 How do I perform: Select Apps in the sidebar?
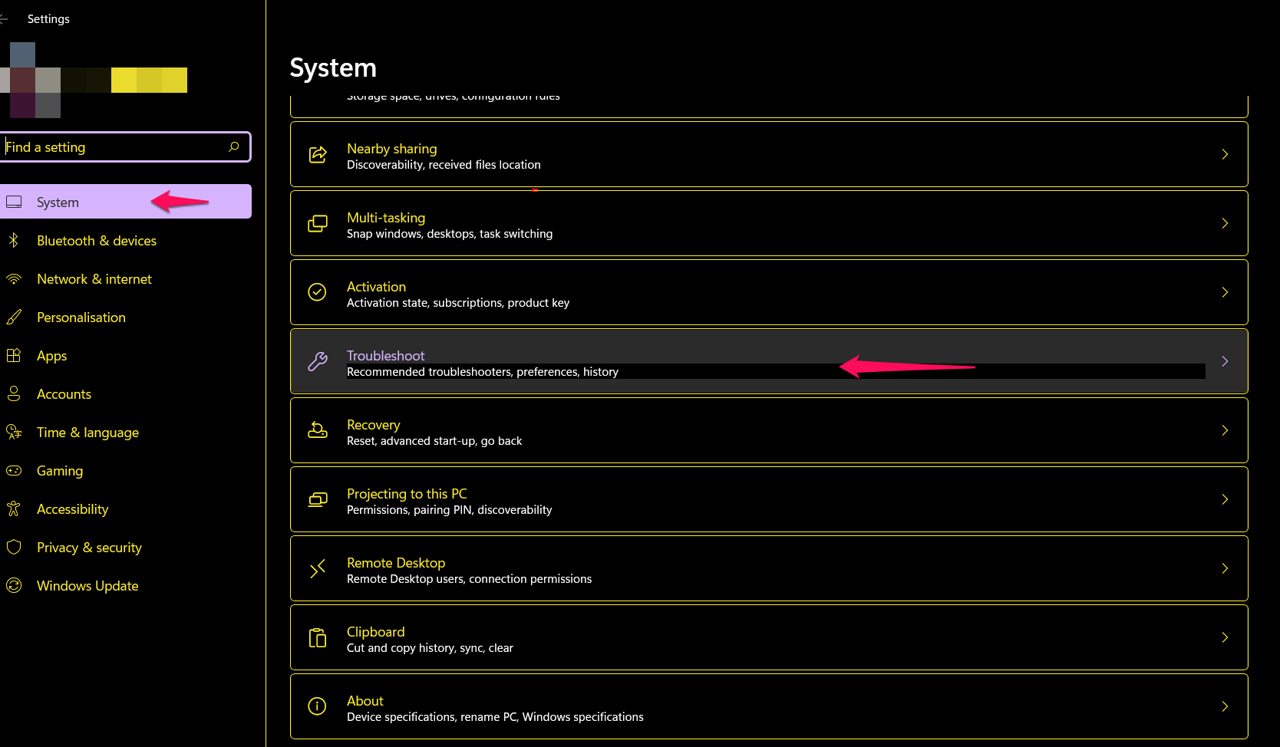(x=51, y=355)
